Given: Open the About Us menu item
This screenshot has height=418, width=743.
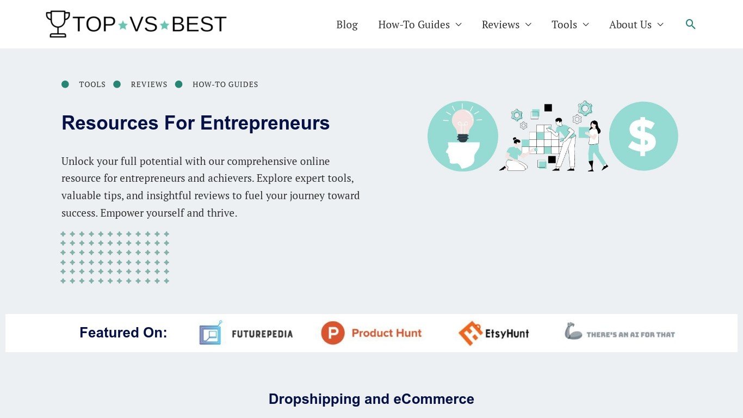Looking at the screenshot, I should click(630, 24).
